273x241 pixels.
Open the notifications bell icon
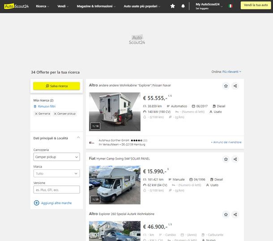(183, 6)
